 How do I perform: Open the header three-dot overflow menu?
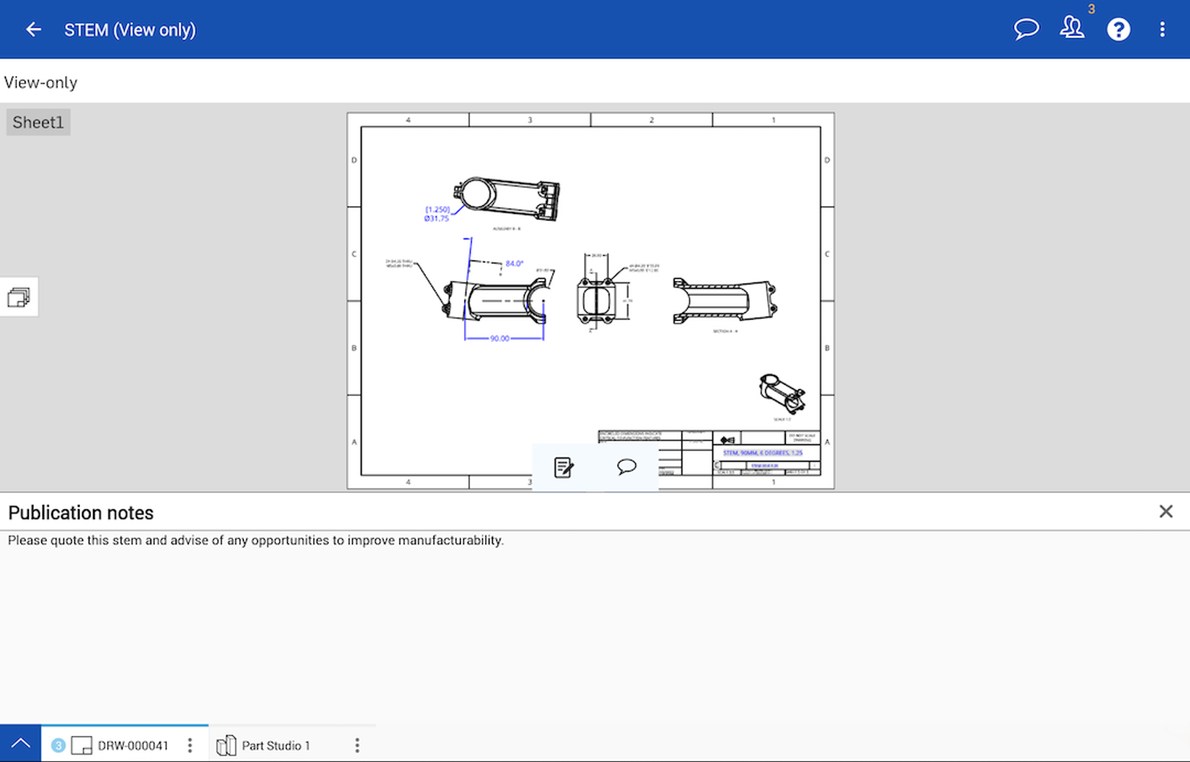pyautogui.click(x=1162, y=30)
